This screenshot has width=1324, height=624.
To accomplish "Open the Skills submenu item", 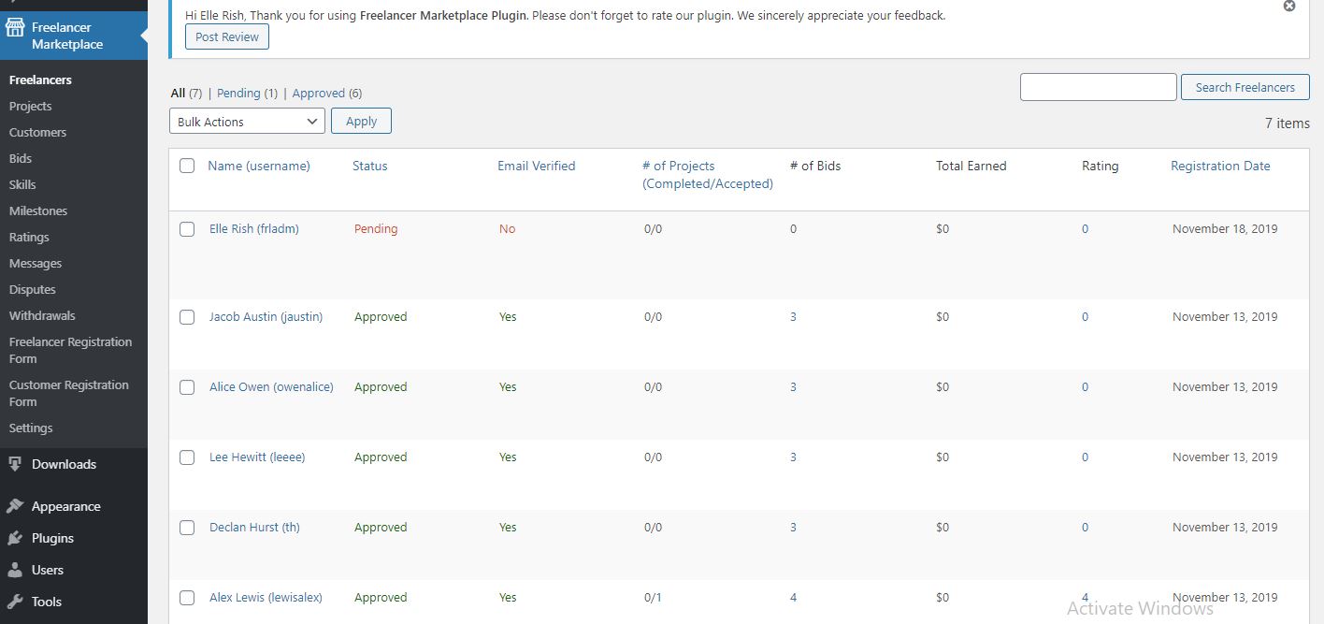I will (x=22, y=184).
